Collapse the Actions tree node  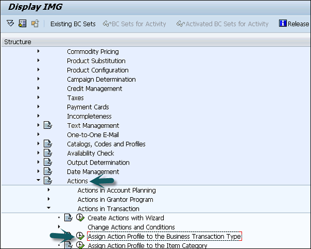point(38,181)
